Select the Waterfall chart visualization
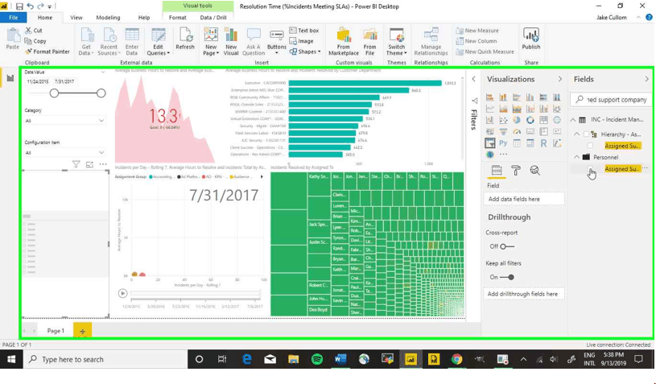Viewport: 656px width, 384px height. pos(489,120)
